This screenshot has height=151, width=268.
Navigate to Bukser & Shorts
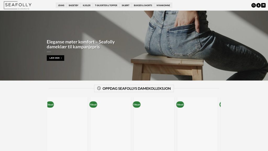point(143,5)
